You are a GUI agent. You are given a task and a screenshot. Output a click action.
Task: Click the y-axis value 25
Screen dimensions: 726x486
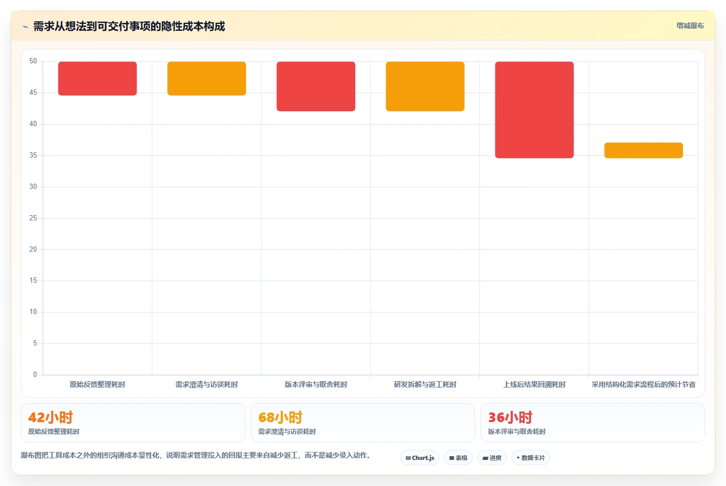33,218
